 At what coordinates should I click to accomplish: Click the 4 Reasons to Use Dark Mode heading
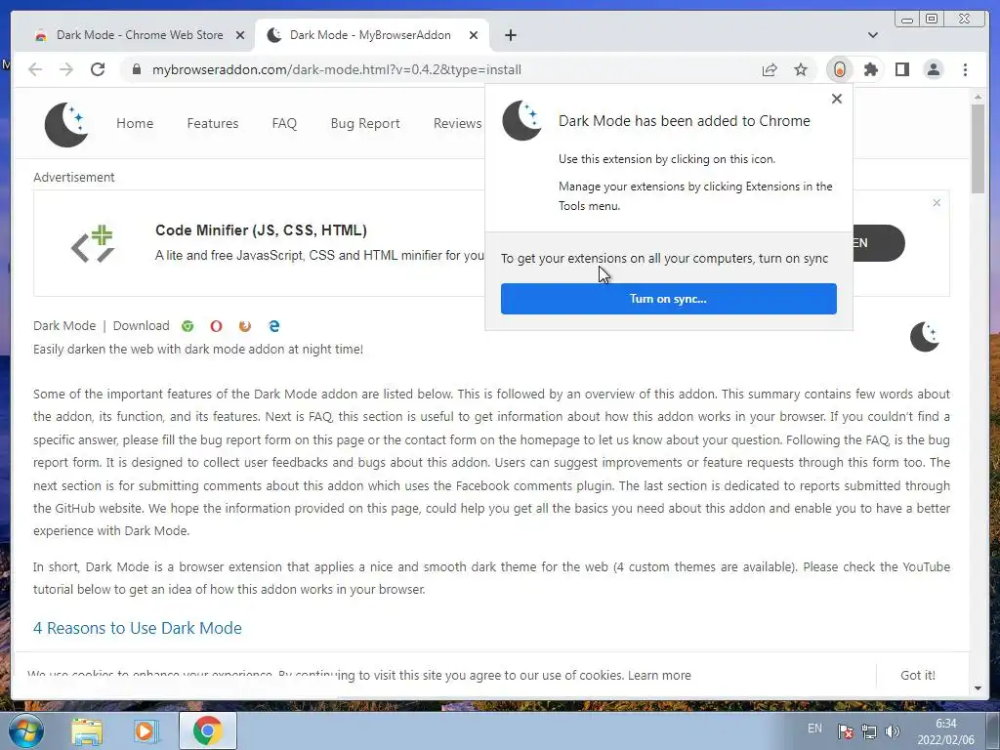(x=138, y=628)
